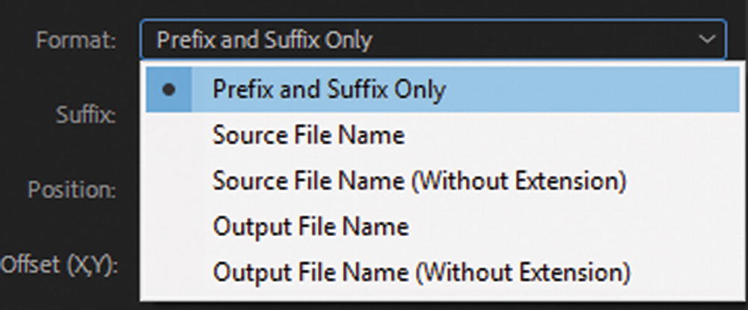The height and width of the screenshot is (310, 748).
Task: Open the Format combo box
Action: 432,40
